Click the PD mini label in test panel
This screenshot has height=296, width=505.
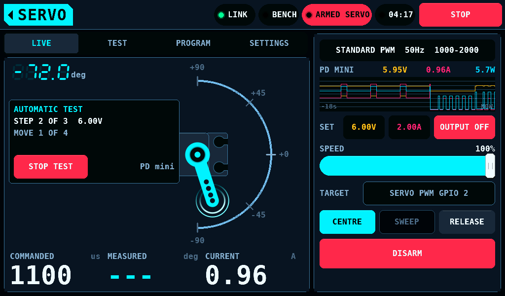coord(157,167)
